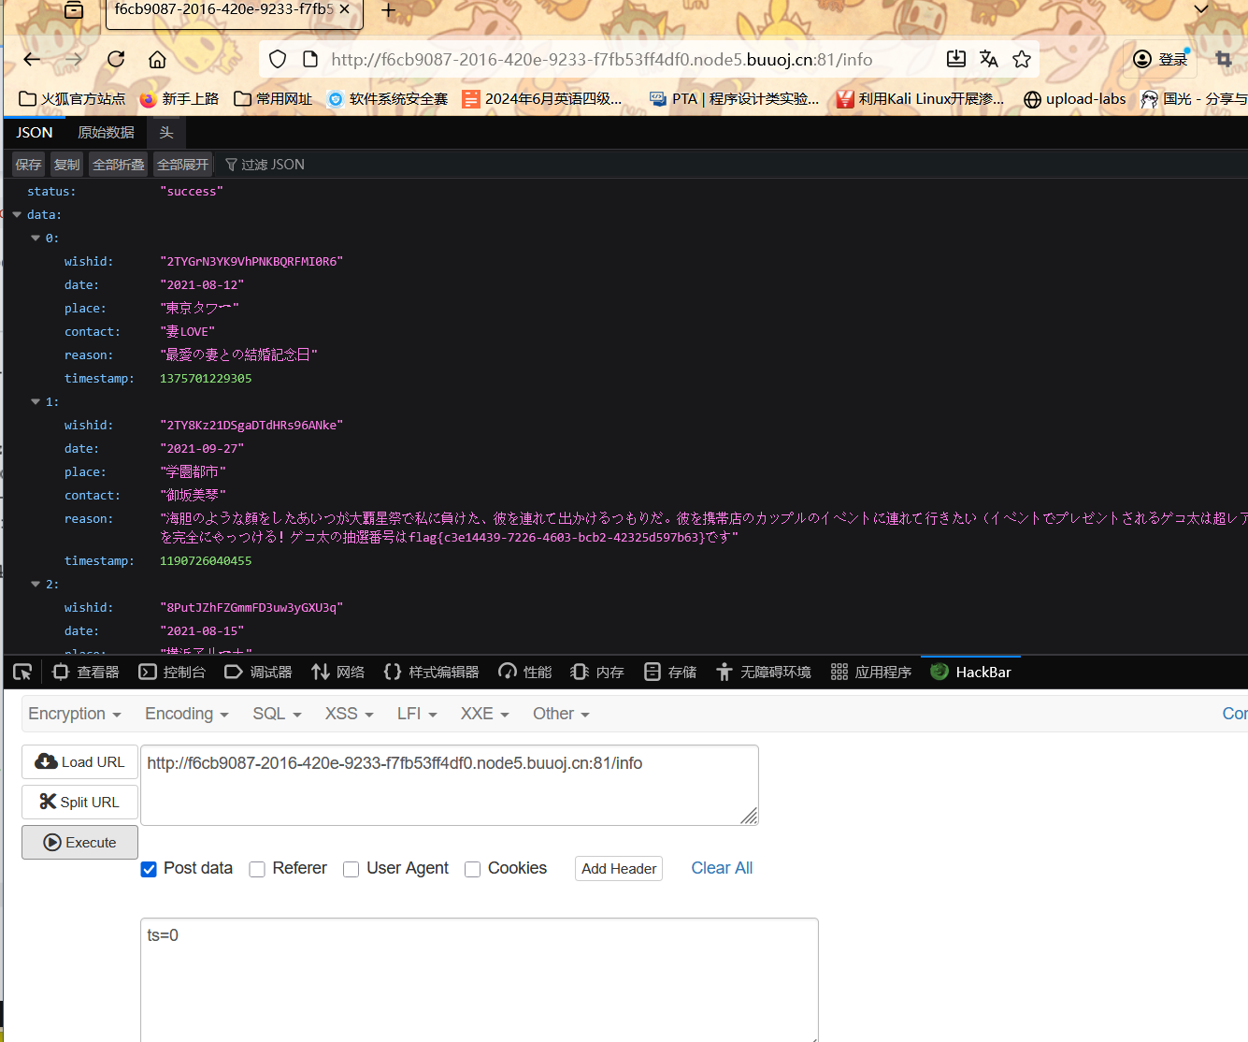Image resolution: width=1248 pixels, height=1042 pixels.
Task: Expand the SQL dropdown menu
Action: click(x=277, y=714)
